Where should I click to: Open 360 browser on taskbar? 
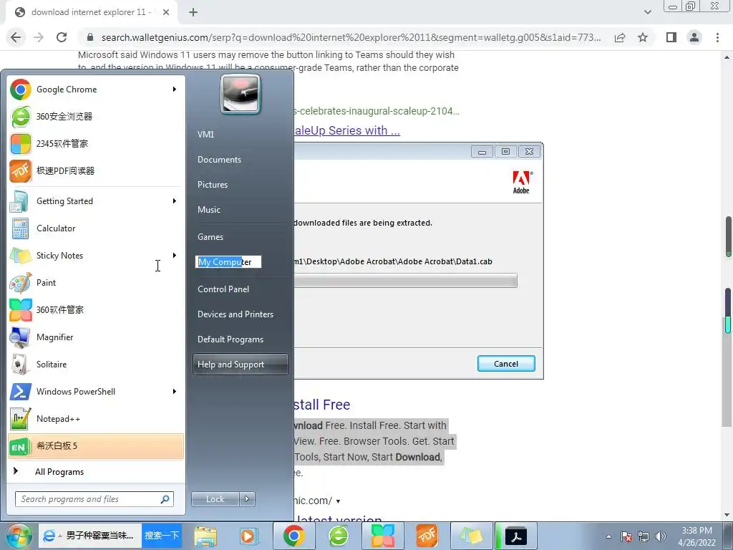(339, 536)
